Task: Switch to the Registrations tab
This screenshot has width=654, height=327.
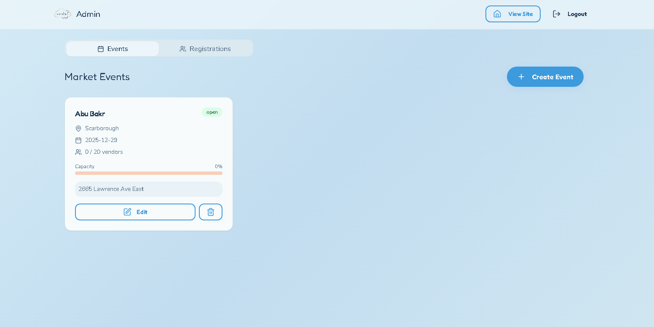Action: [x=206, y=48]
